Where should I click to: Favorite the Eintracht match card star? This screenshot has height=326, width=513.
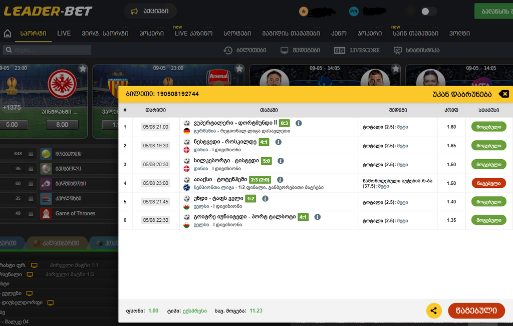(83, 69)
